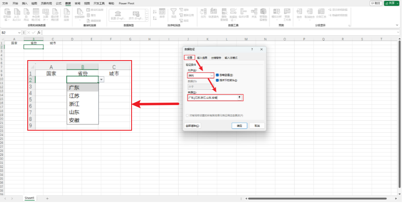Click the 从图片 (From Picture) icon
The image size is (402, 204).
(46, 14)
